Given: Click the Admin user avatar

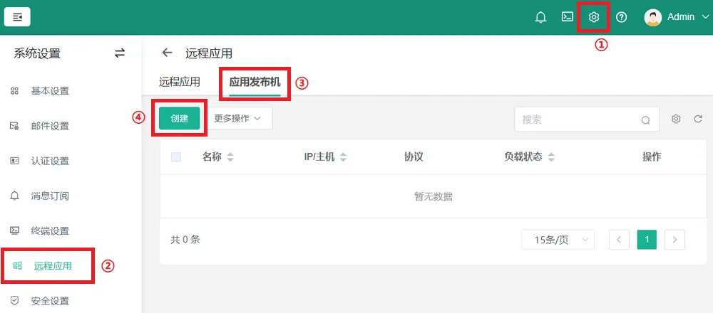Looking at the screenshot, I should point(652,17).
